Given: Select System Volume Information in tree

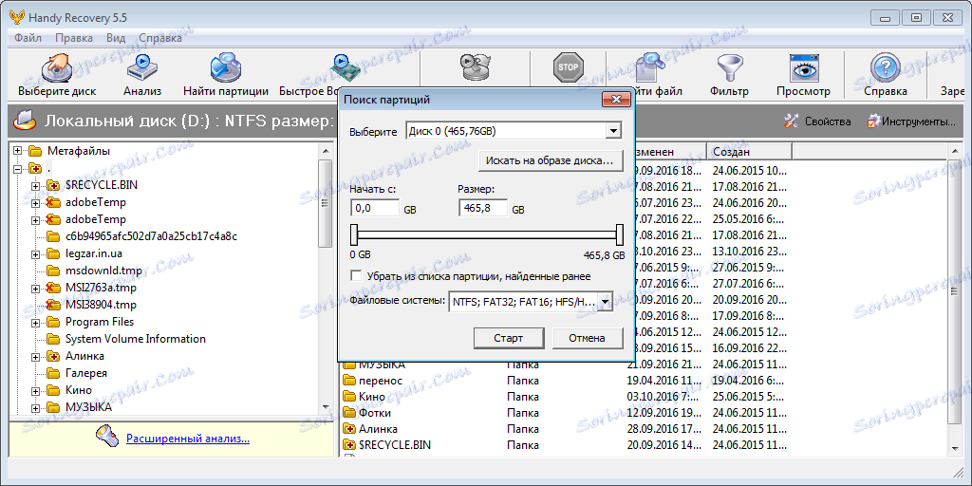Looking at the screenshot, I should tap(135, 339).
